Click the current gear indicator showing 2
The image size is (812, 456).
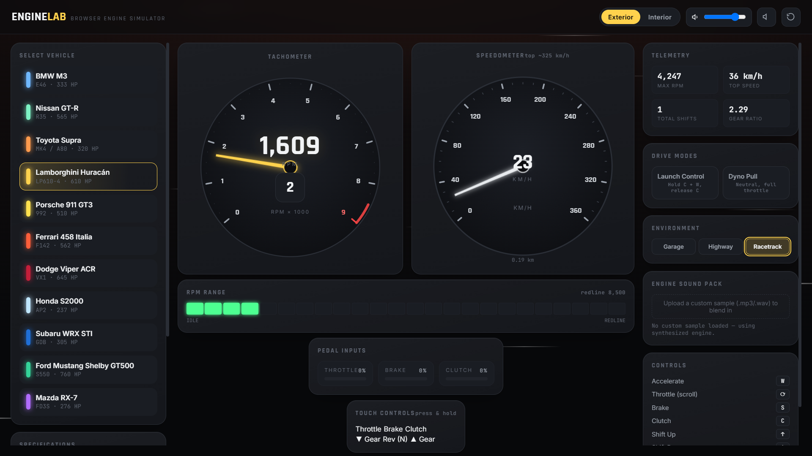tap(290, 187)
